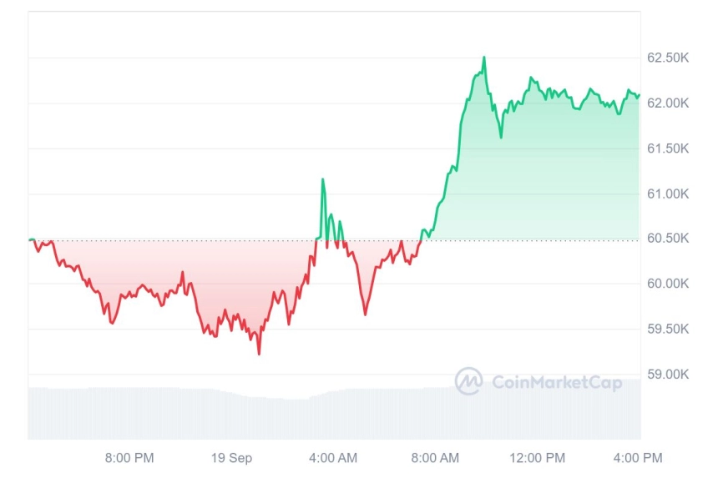Click the 8:00 AM time axis label
The height and width of the screenshot is (478, 718).
[435, 458]
